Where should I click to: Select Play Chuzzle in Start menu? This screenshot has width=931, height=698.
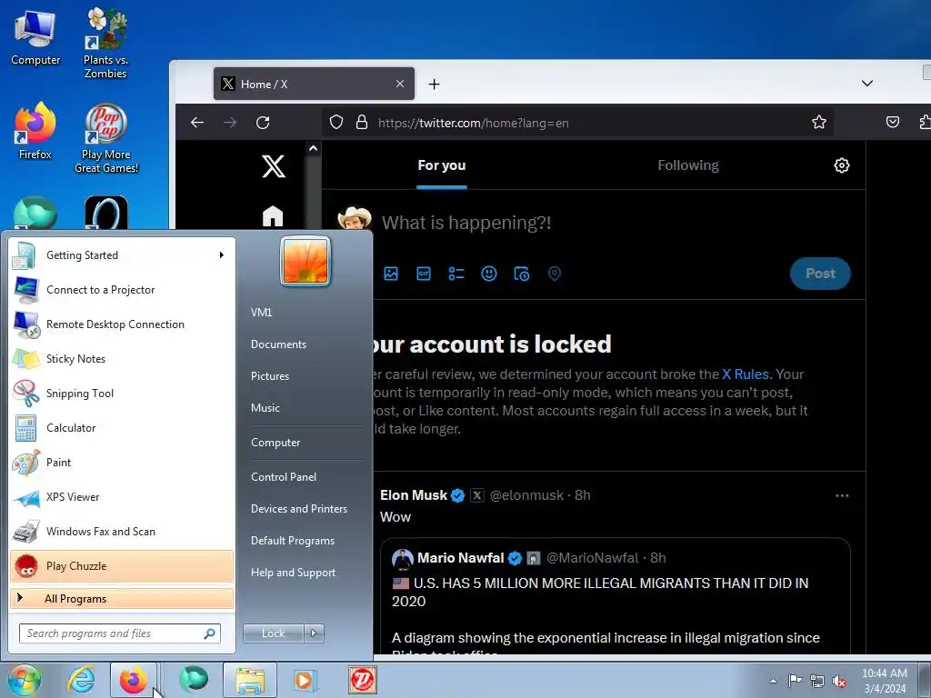click(x=122, y=565)
